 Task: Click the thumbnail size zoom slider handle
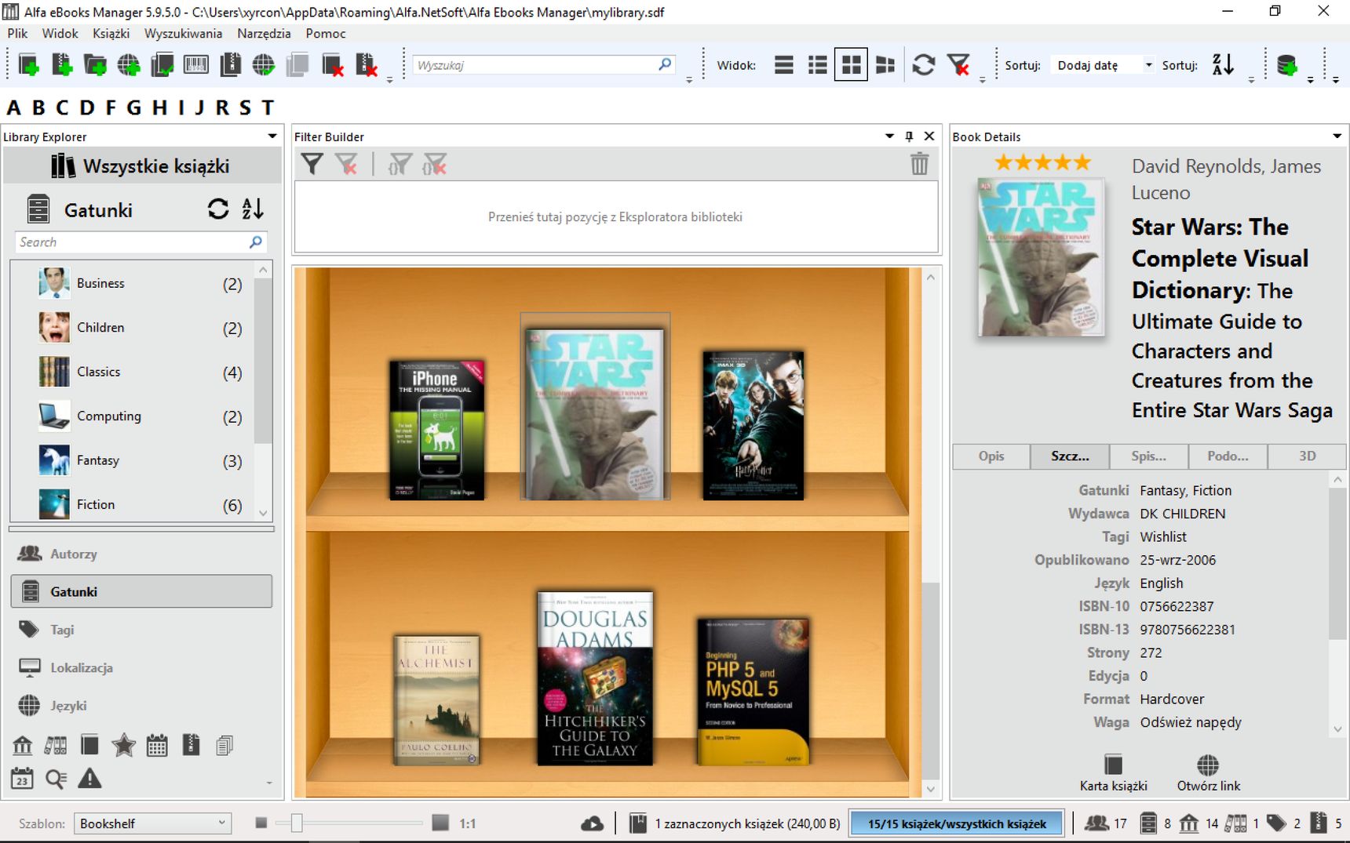pos(296,823)
